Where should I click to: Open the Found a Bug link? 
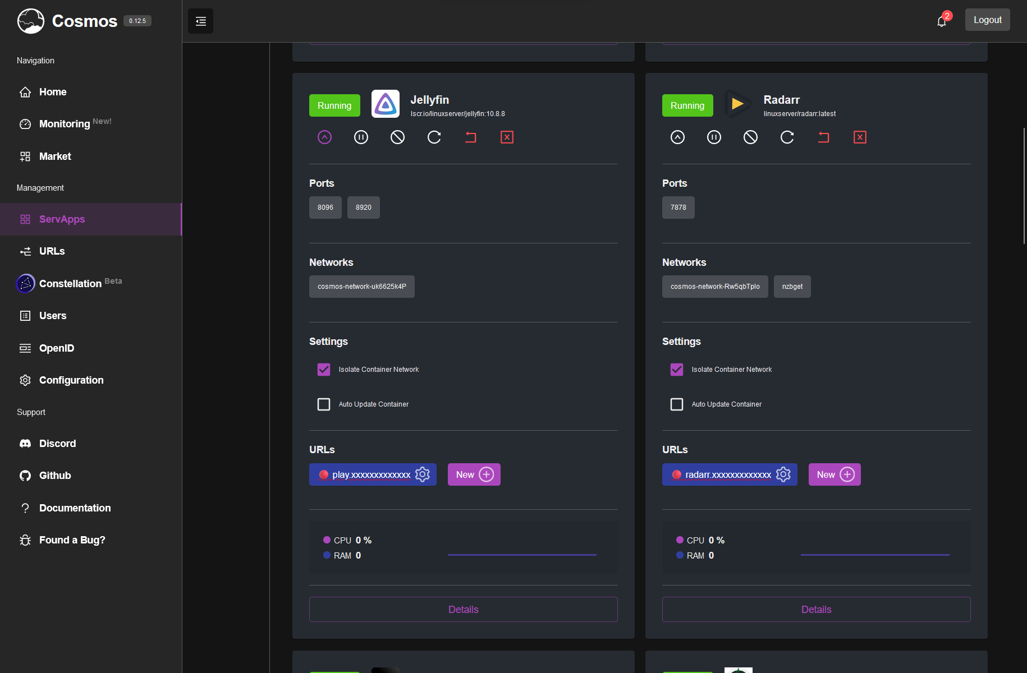click(91, 540)
